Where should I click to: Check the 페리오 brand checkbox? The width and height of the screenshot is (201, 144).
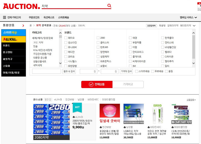pos(66,38)
